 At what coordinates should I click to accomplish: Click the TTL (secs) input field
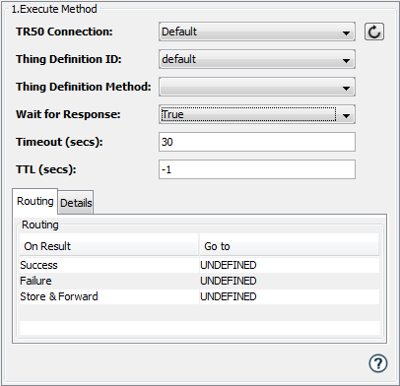[x=257, y=169]
